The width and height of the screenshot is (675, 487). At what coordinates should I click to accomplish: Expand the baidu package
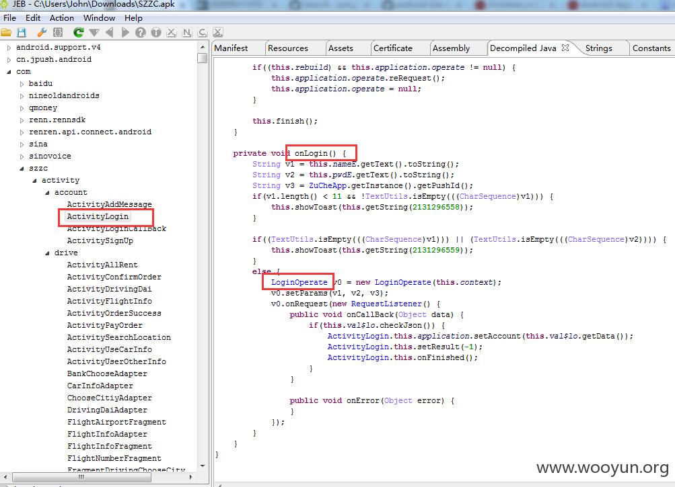pyautogui.click(x=22, y=84)
